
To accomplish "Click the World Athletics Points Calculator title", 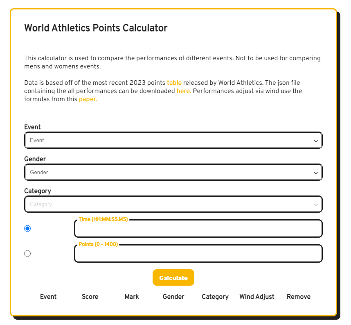I will [x=96, y=28].
